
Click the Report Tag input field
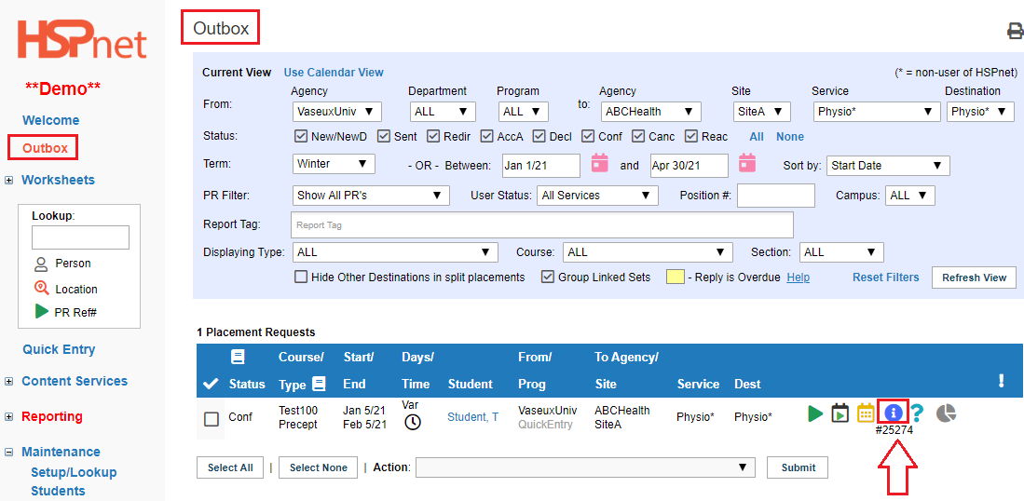[x=542, y=225]
